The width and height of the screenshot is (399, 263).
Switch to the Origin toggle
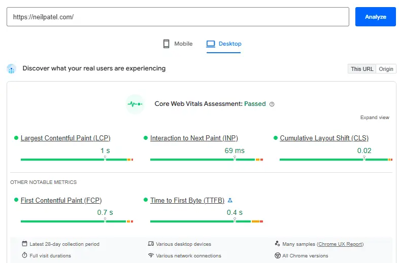pyautogui.click(x=386, y=69)
